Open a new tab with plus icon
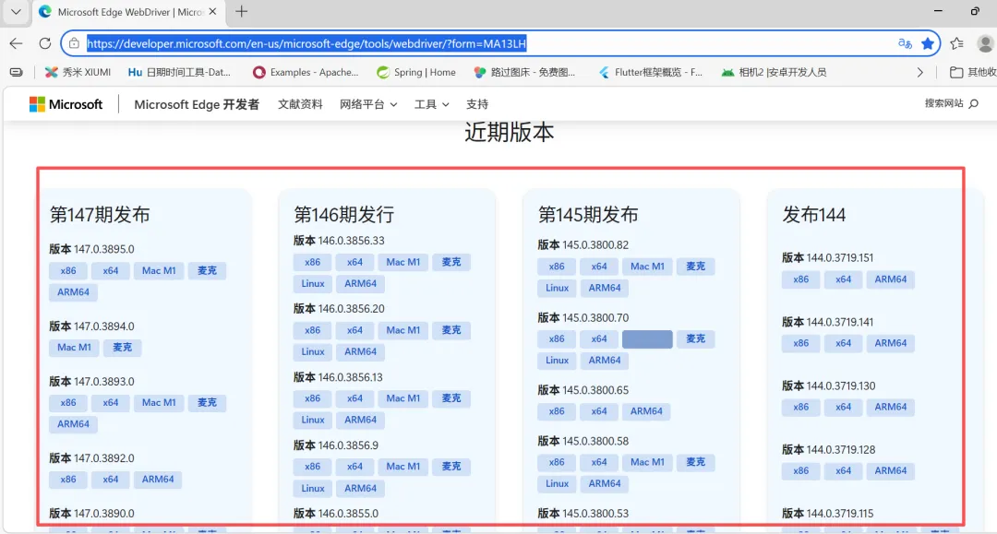Image resolution: width=997 pixels, height=534 pixels. 241,11
